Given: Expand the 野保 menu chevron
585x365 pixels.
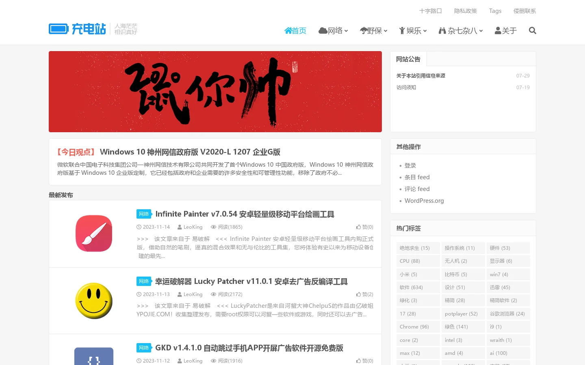Looking at the screenshot, I should (386, 31).
